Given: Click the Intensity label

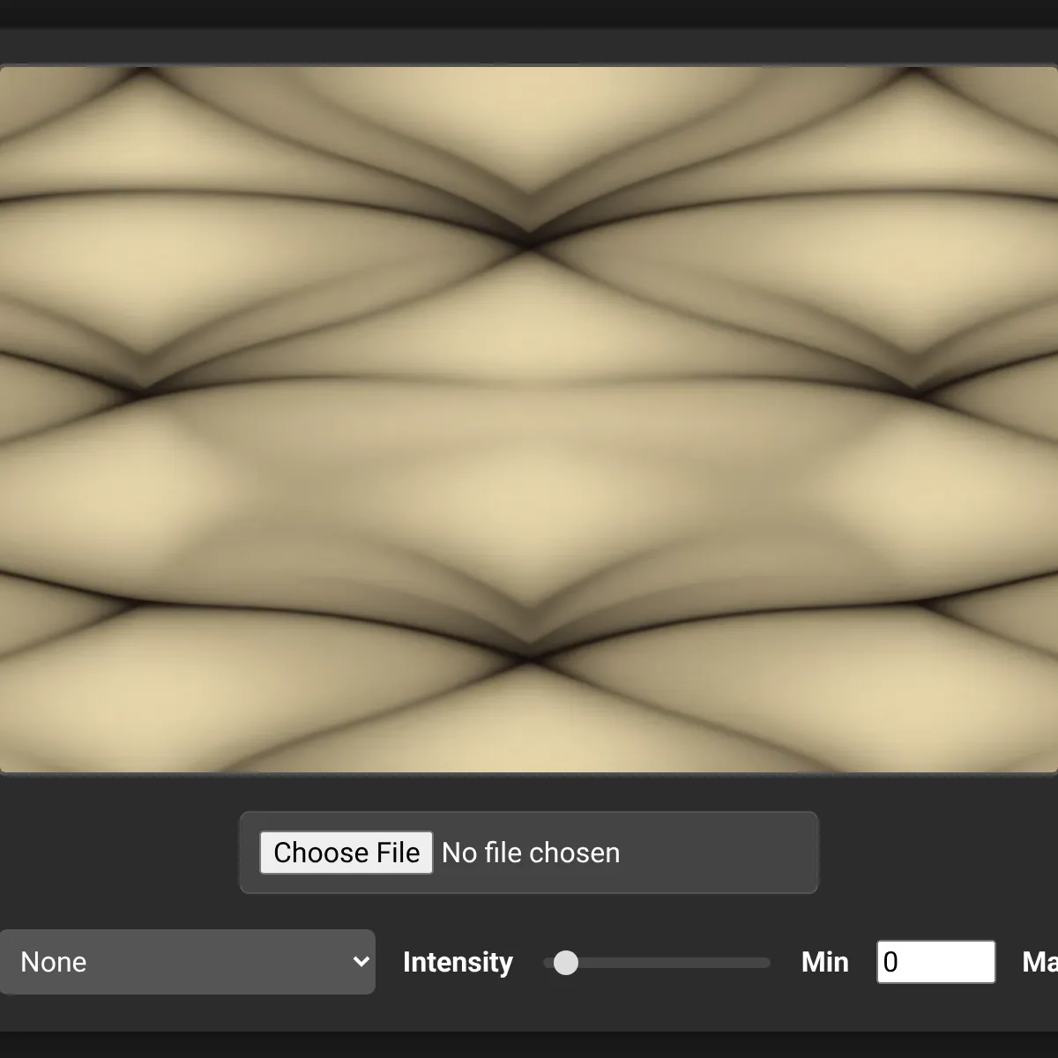Looking at the screenshot, I should click(x=458, y=962).
